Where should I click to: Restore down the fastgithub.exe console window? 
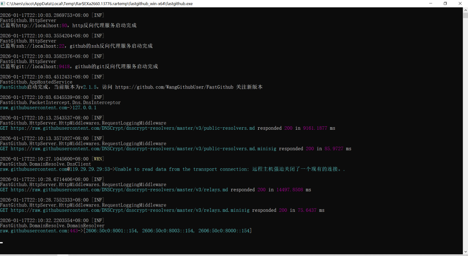click(445, 3)
